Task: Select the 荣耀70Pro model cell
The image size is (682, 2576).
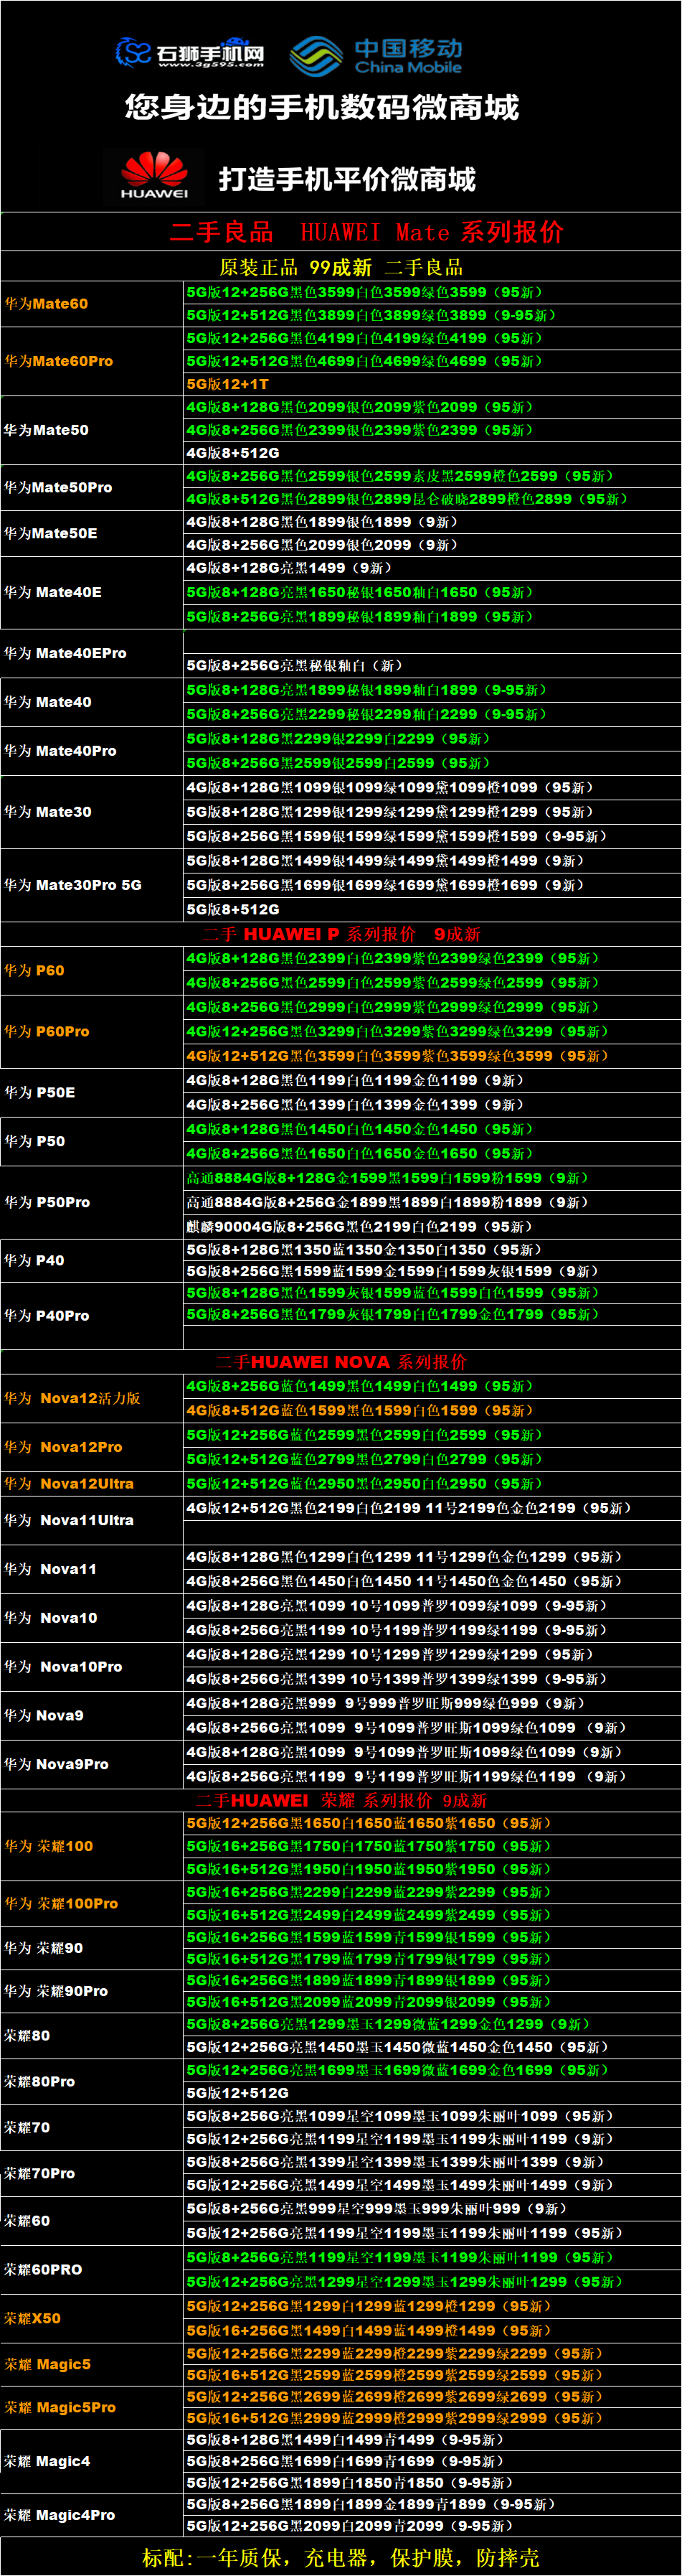Action: click(x=91, y=2173)
